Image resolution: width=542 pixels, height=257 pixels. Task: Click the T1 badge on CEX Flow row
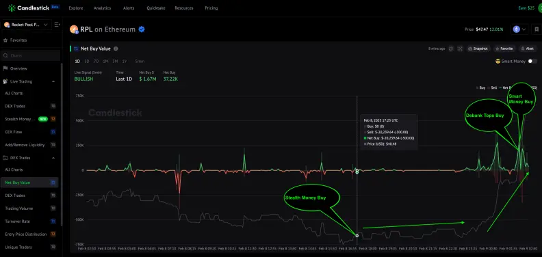coord(53,132)
